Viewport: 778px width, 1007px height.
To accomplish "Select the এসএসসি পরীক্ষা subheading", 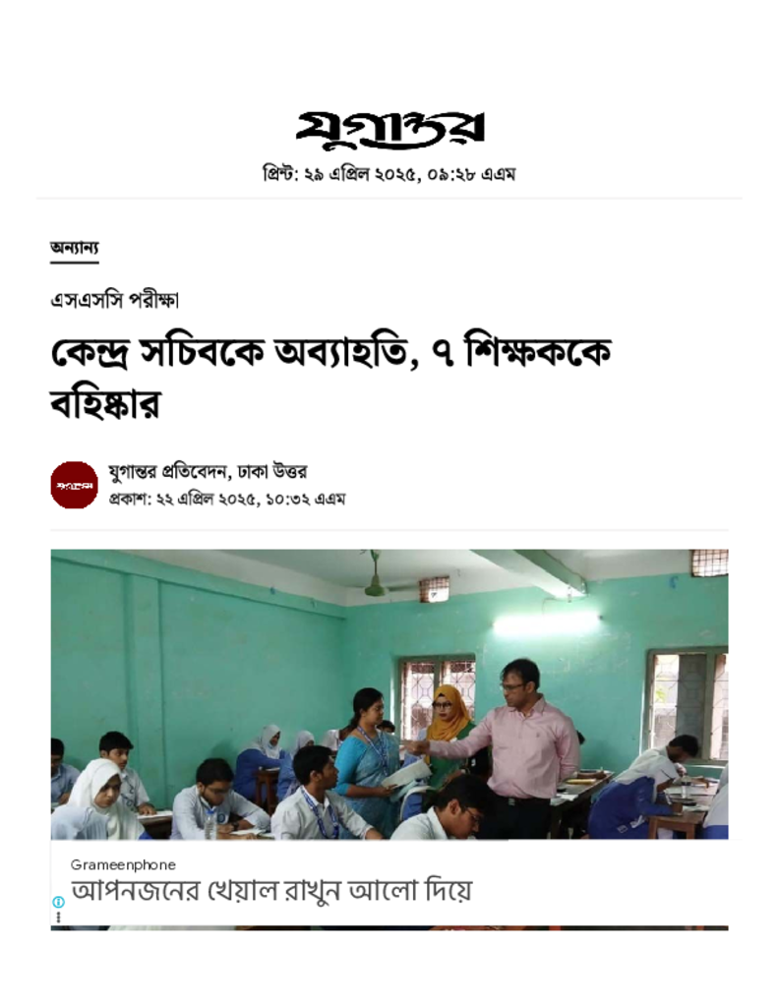I will (x=114, y=300).
